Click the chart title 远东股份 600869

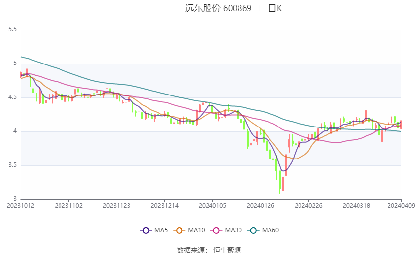[218, 8]
